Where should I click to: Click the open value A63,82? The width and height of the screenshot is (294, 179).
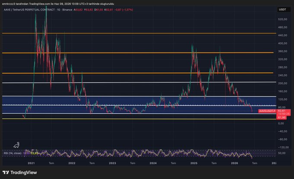click(x=78, y=10)
